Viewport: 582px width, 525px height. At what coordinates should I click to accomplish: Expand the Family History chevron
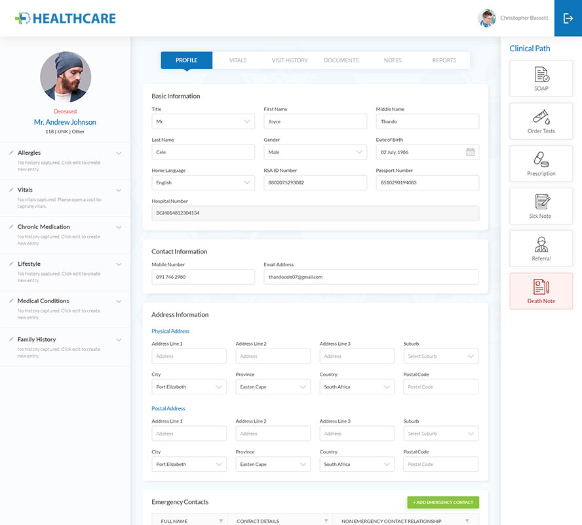(119, 340)
